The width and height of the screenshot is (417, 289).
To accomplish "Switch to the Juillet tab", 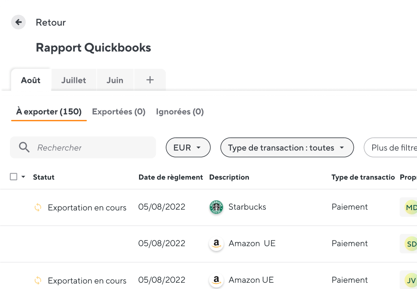I will tap(74, 80).
